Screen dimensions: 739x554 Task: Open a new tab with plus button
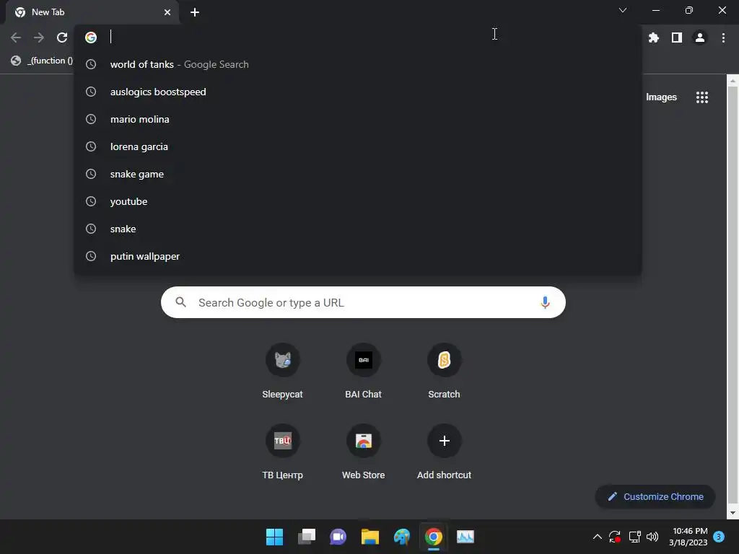(x=195, y=12)
